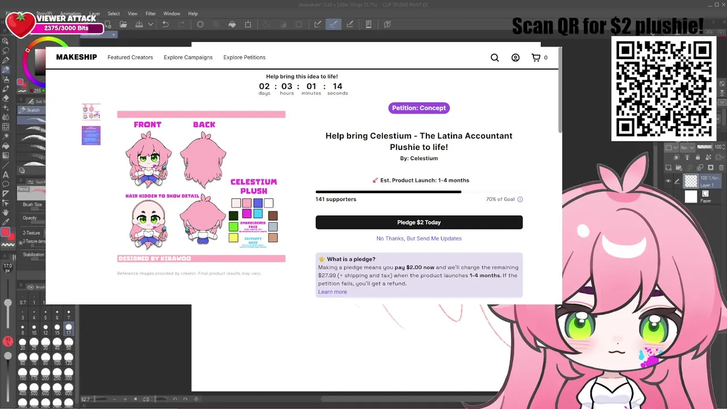Click the merge with layer below icon

click(x=700, y=168)
